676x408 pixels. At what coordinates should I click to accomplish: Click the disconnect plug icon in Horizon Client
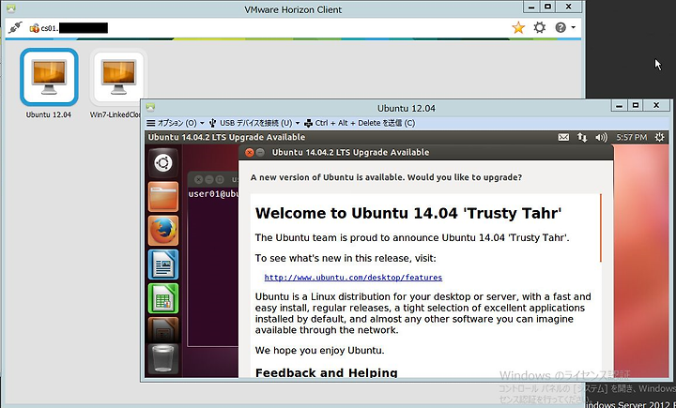pyautogui.click(x=15, y=27)
